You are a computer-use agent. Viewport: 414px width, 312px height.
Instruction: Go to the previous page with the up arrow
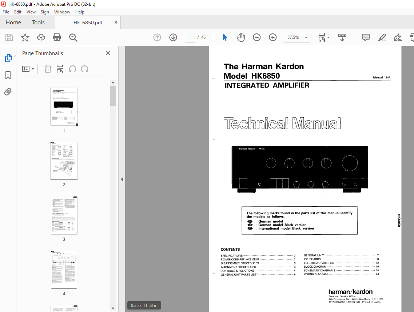[157, 37]
